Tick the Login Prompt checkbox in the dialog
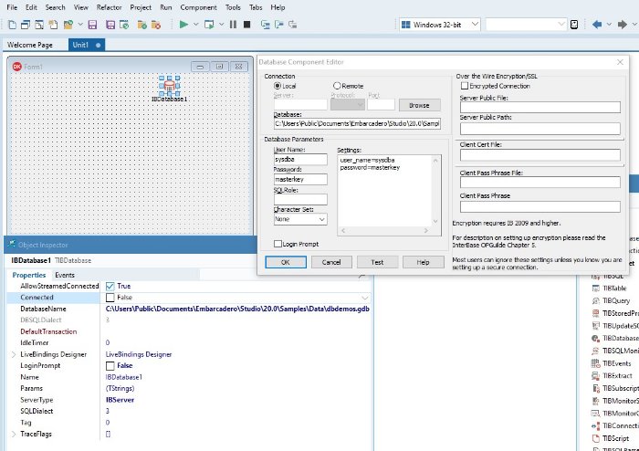The height and width of the screenshot is (451, 639). point(278,244)
